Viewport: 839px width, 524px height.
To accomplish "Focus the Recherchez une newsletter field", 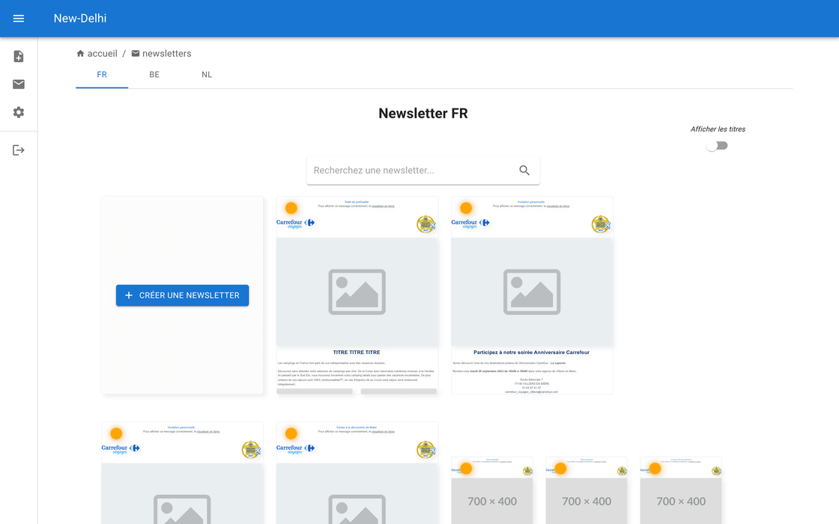I will [412, 171].
